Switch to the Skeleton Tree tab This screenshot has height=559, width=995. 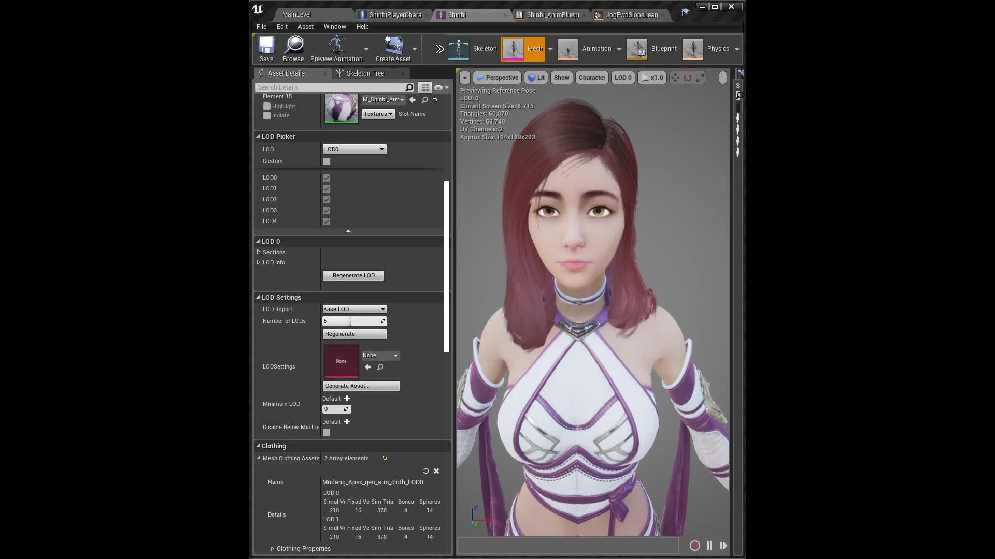click(365, 73)
